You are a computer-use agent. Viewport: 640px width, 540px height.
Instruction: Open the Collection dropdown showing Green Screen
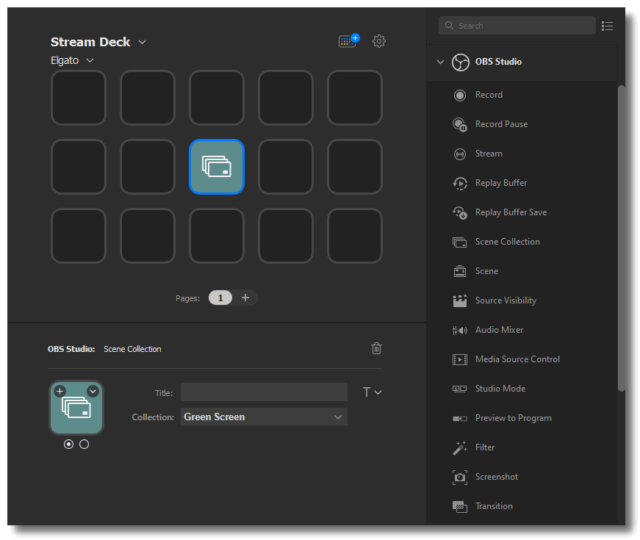[264, 417]
